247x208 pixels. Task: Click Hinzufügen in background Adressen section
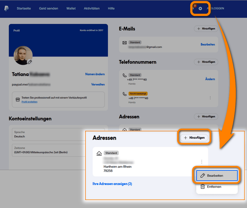(206, 116)
